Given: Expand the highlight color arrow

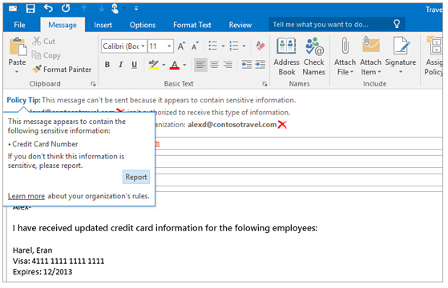Looking at the screenshot, I should 163,65.
